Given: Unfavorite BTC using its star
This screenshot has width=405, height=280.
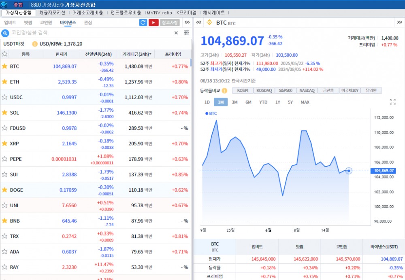Looking at the screenshot, I should click(5, 66).
